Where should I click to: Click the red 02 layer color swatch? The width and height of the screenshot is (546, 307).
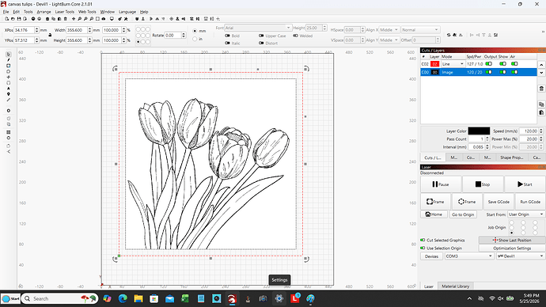pyautogui.click(x=434, y=64)
